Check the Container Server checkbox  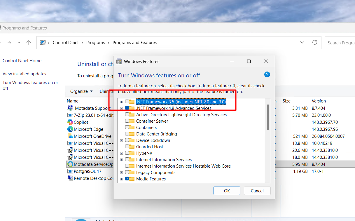point(127,121)
